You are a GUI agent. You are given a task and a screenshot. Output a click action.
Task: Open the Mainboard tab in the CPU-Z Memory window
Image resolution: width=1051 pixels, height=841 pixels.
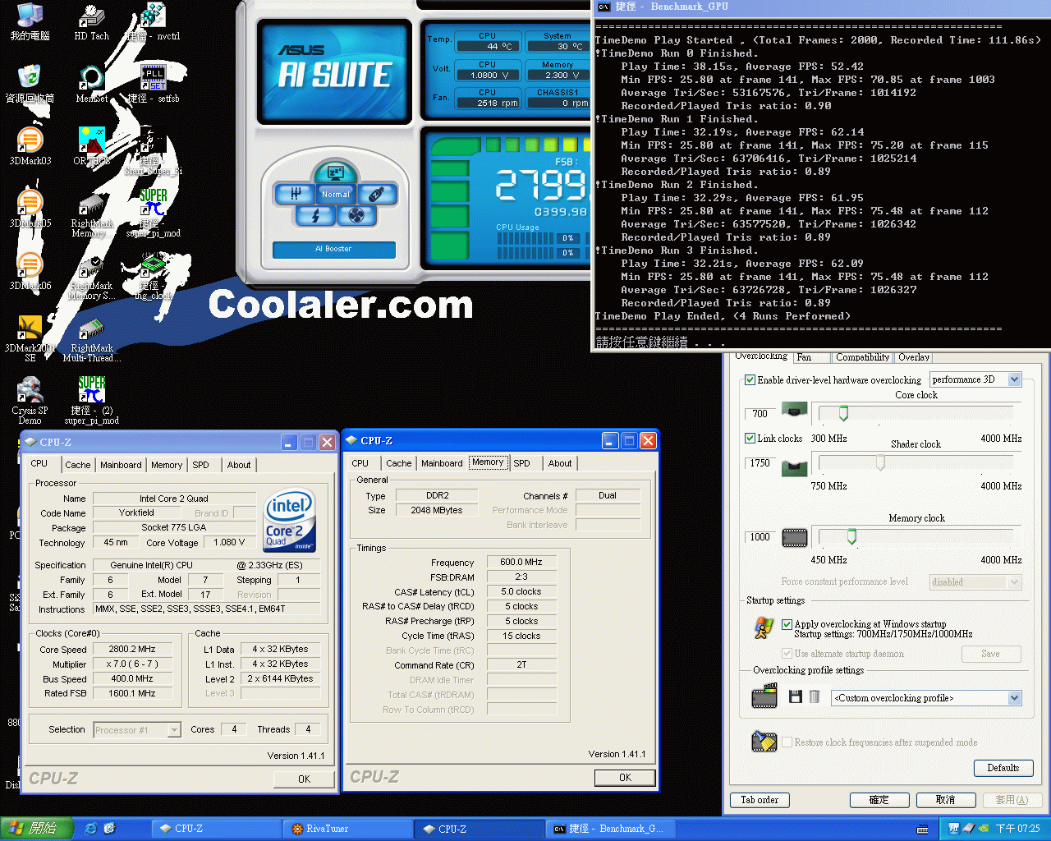[x=442, y=463]
